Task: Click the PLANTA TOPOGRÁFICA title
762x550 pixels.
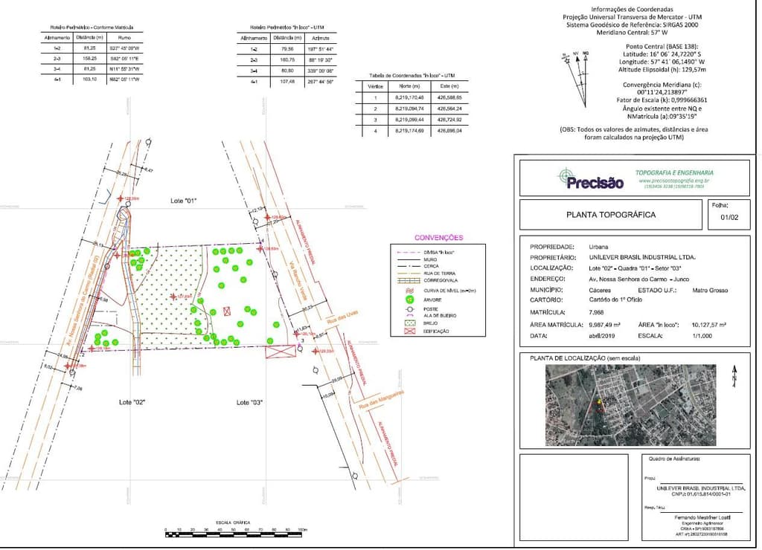Action: [611, 215]
